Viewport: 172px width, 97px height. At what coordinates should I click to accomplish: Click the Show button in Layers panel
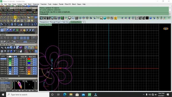tap(32, 57)
